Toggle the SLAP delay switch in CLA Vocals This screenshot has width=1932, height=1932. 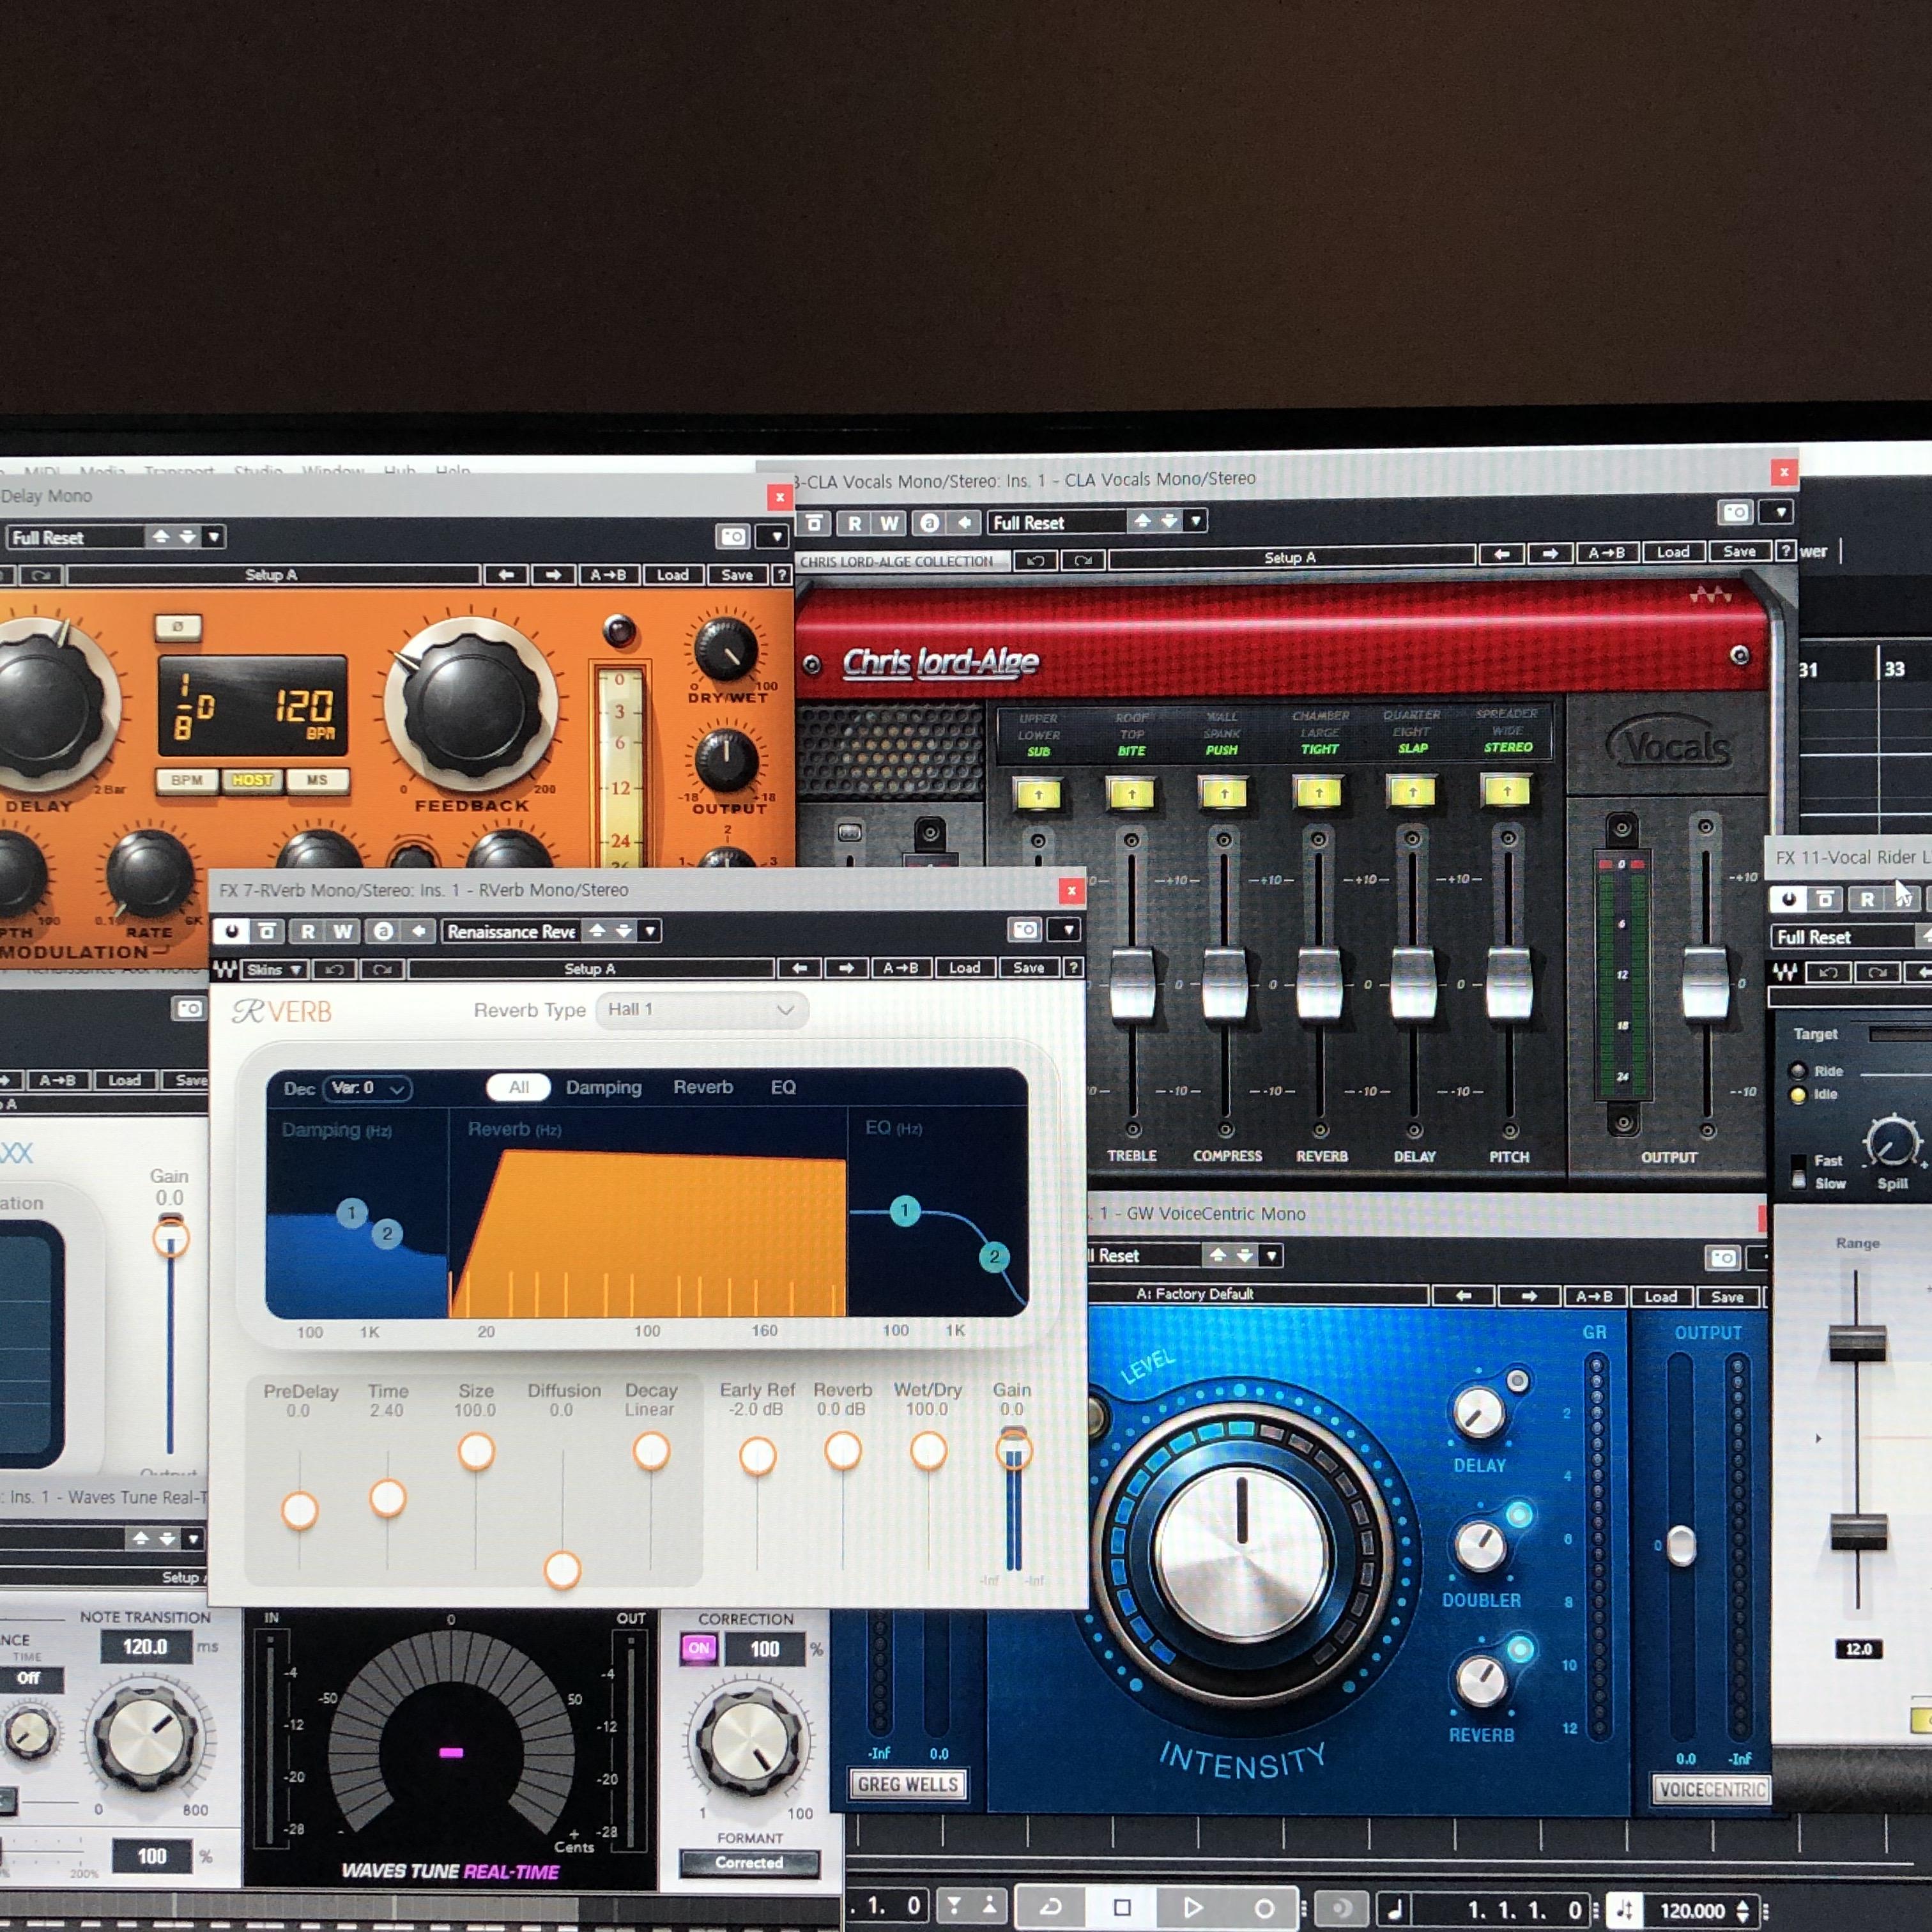1412,792
